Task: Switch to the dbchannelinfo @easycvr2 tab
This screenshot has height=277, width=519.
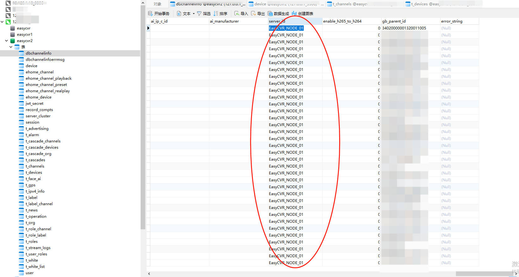Action: coord(208,4)
